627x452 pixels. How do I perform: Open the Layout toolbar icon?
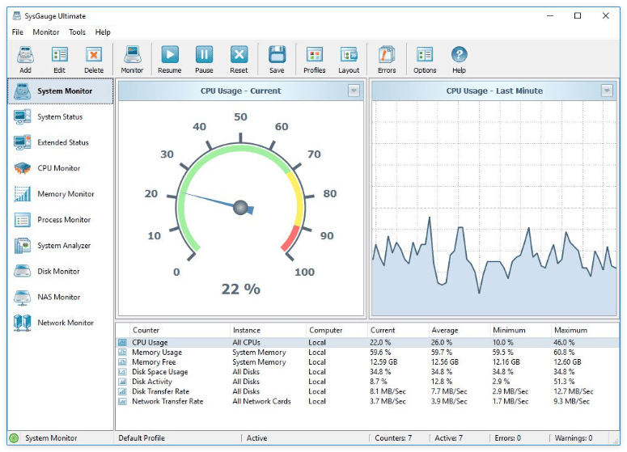coord(349,60)
